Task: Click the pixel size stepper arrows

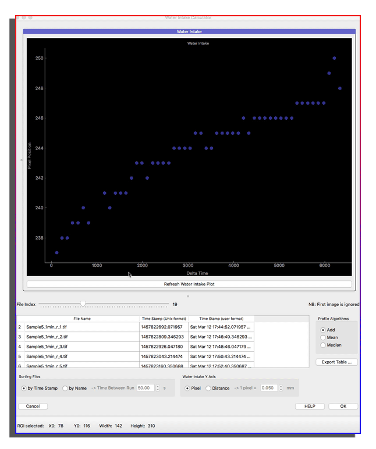Action: click(x=281, y=388)
